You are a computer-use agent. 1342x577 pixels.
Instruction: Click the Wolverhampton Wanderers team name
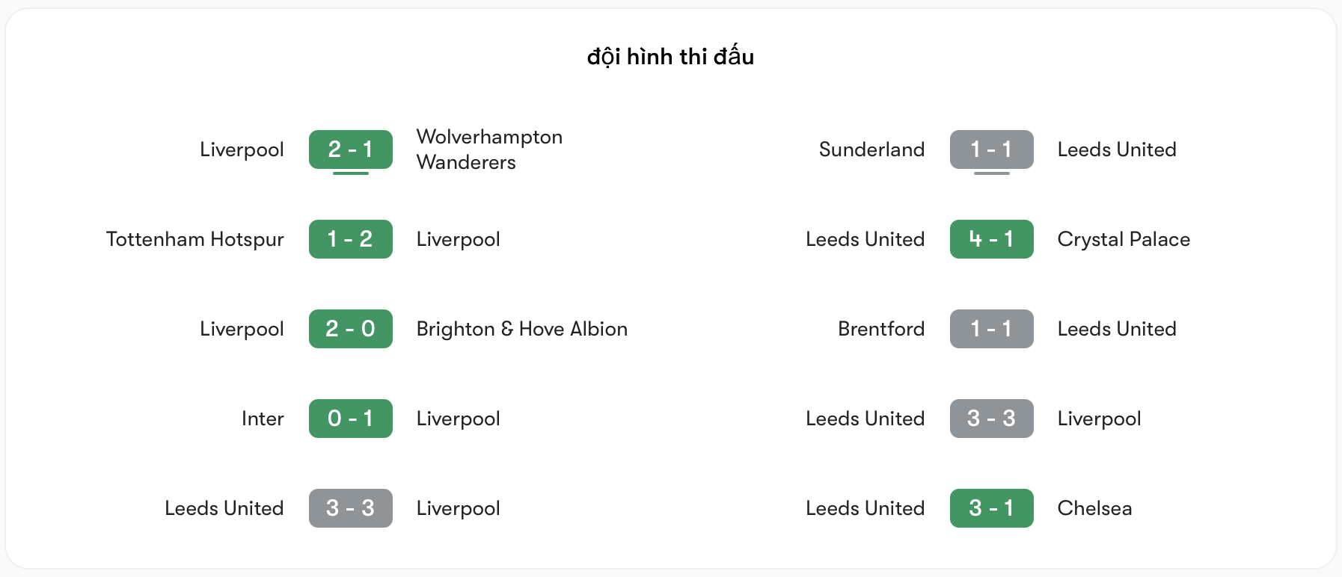pyautogui.click(x=489, y=149)
